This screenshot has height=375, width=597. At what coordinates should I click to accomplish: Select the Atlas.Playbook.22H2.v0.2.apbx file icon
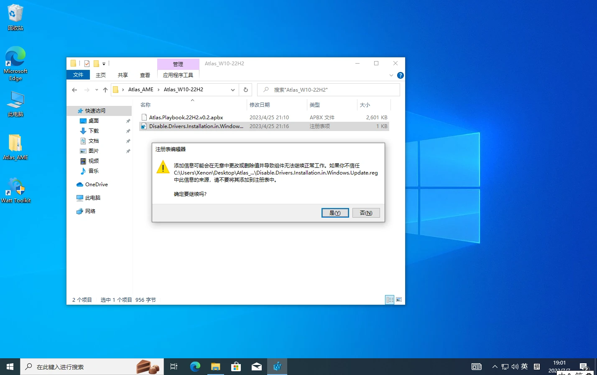(x=144, y=118)
